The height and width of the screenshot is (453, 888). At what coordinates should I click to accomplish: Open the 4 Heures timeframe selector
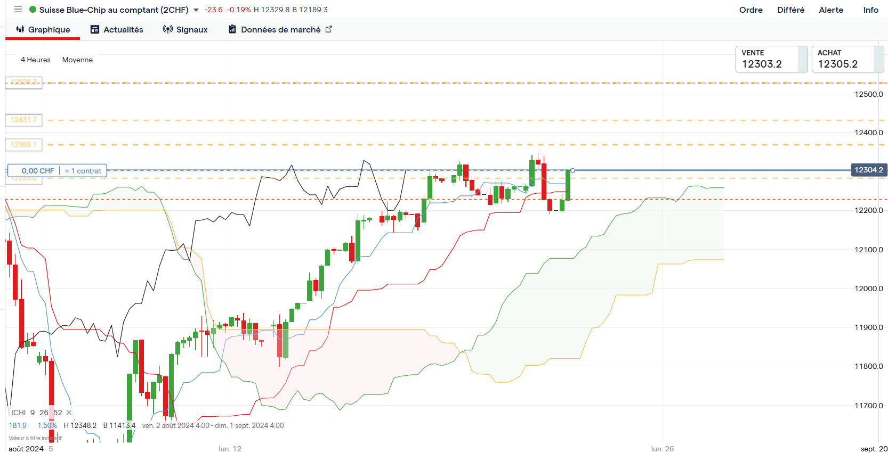pos(36,60)
